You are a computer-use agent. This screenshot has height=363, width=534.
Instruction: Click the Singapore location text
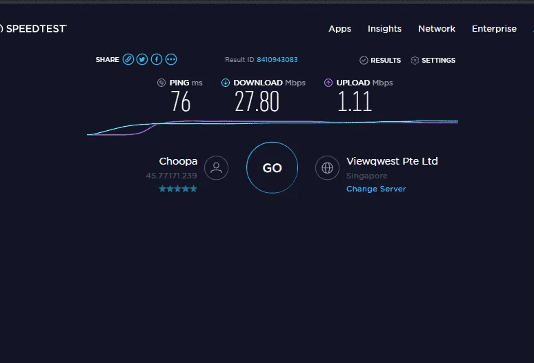coord(367,176)
